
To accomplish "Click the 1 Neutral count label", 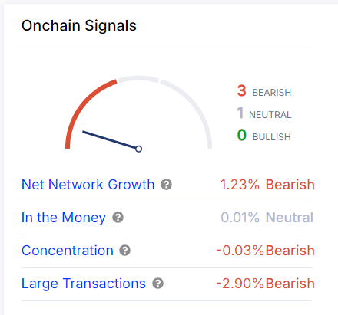I will (x=264, y=113).
